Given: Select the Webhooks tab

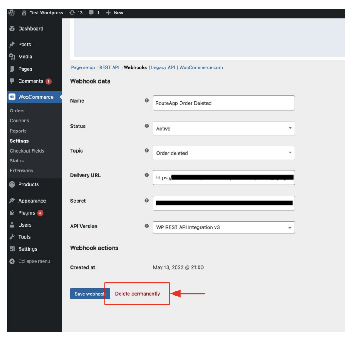Looking at the screenshot, I should pyautogui.click(x=135, y=67).
